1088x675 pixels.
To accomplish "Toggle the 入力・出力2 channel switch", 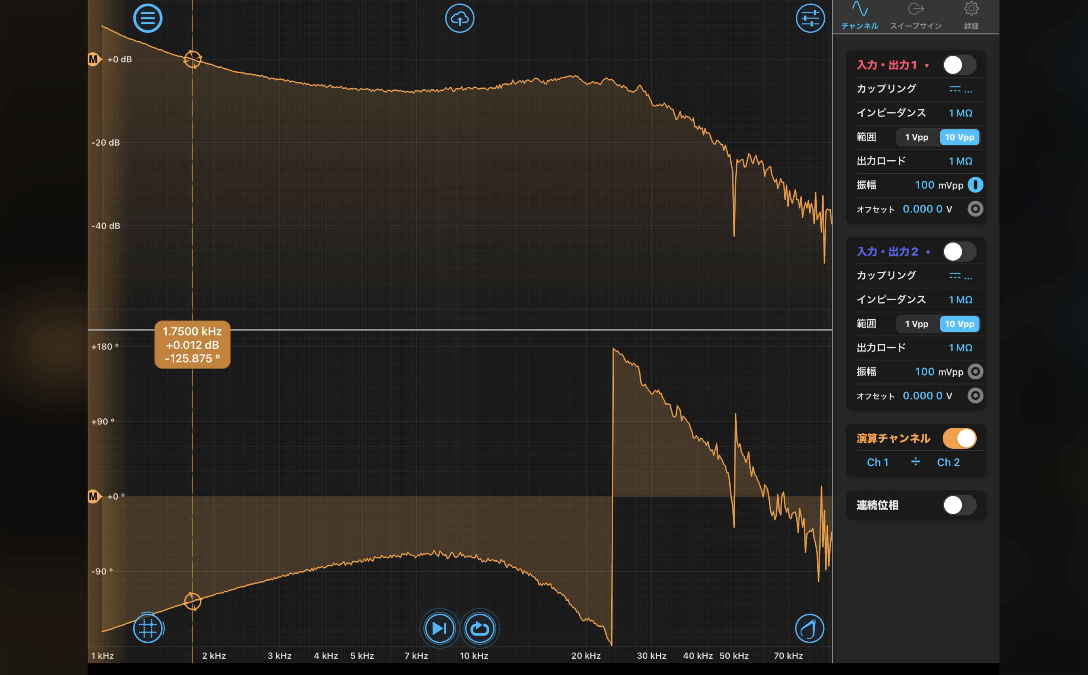I will click(x=959, y=252).
